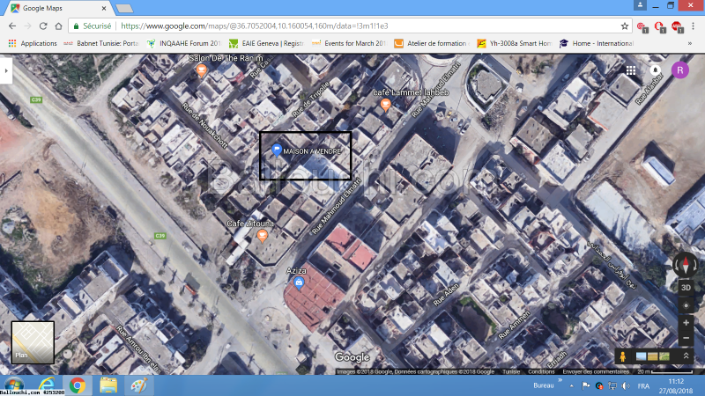The image size is (705, 396).
Task: Open the Google apps grid
Action: point(631,70)
